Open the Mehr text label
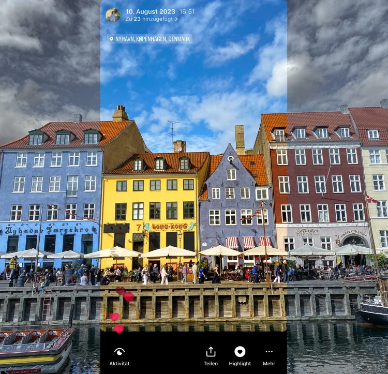Image resolution: width=388 pixels, height=374 pixels. (269, 364)
